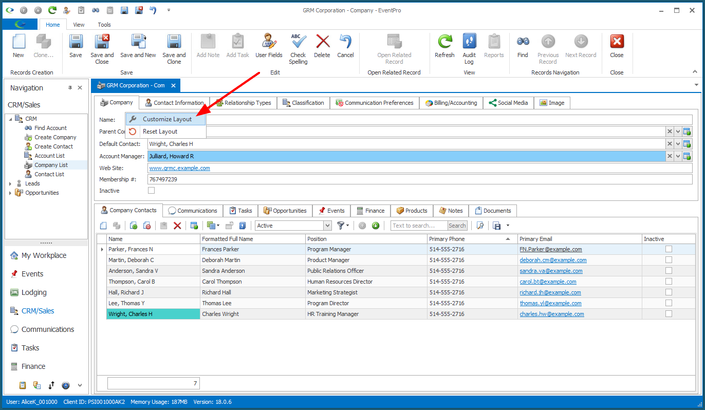Toggle Inactive checkbox for Parker, Frances N

click(x=669, y=249)
